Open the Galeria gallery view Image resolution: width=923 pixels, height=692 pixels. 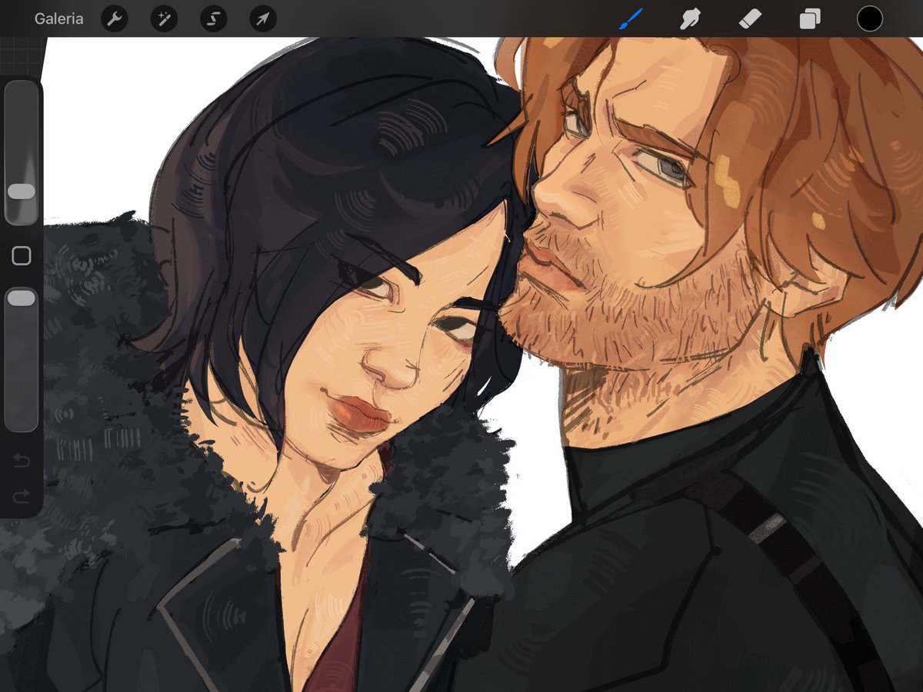pyautogui.click(x=58, y=18)
